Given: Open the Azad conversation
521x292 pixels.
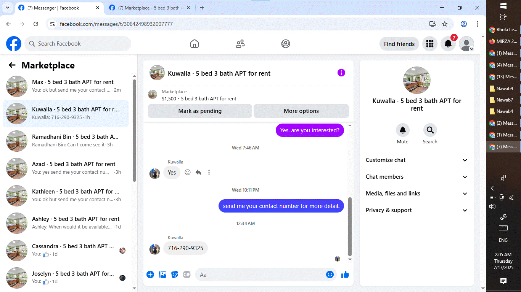Looking at the screenshot, I should (66, 168).
